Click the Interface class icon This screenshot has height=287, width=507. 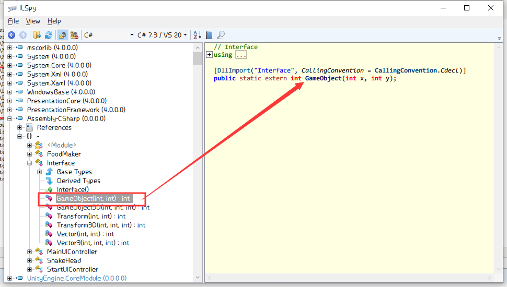pyautogui.click(x=39, y=163)
